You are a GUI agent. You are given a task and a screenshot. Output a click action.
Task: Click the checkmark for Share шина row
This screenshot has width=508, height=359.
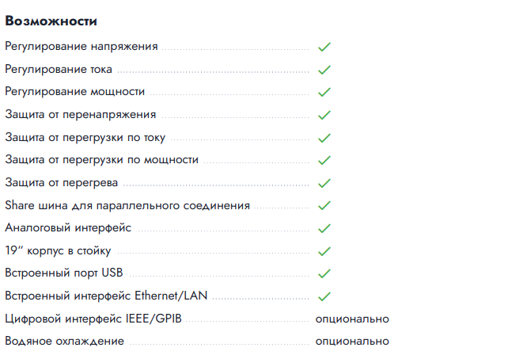point(324,205)
